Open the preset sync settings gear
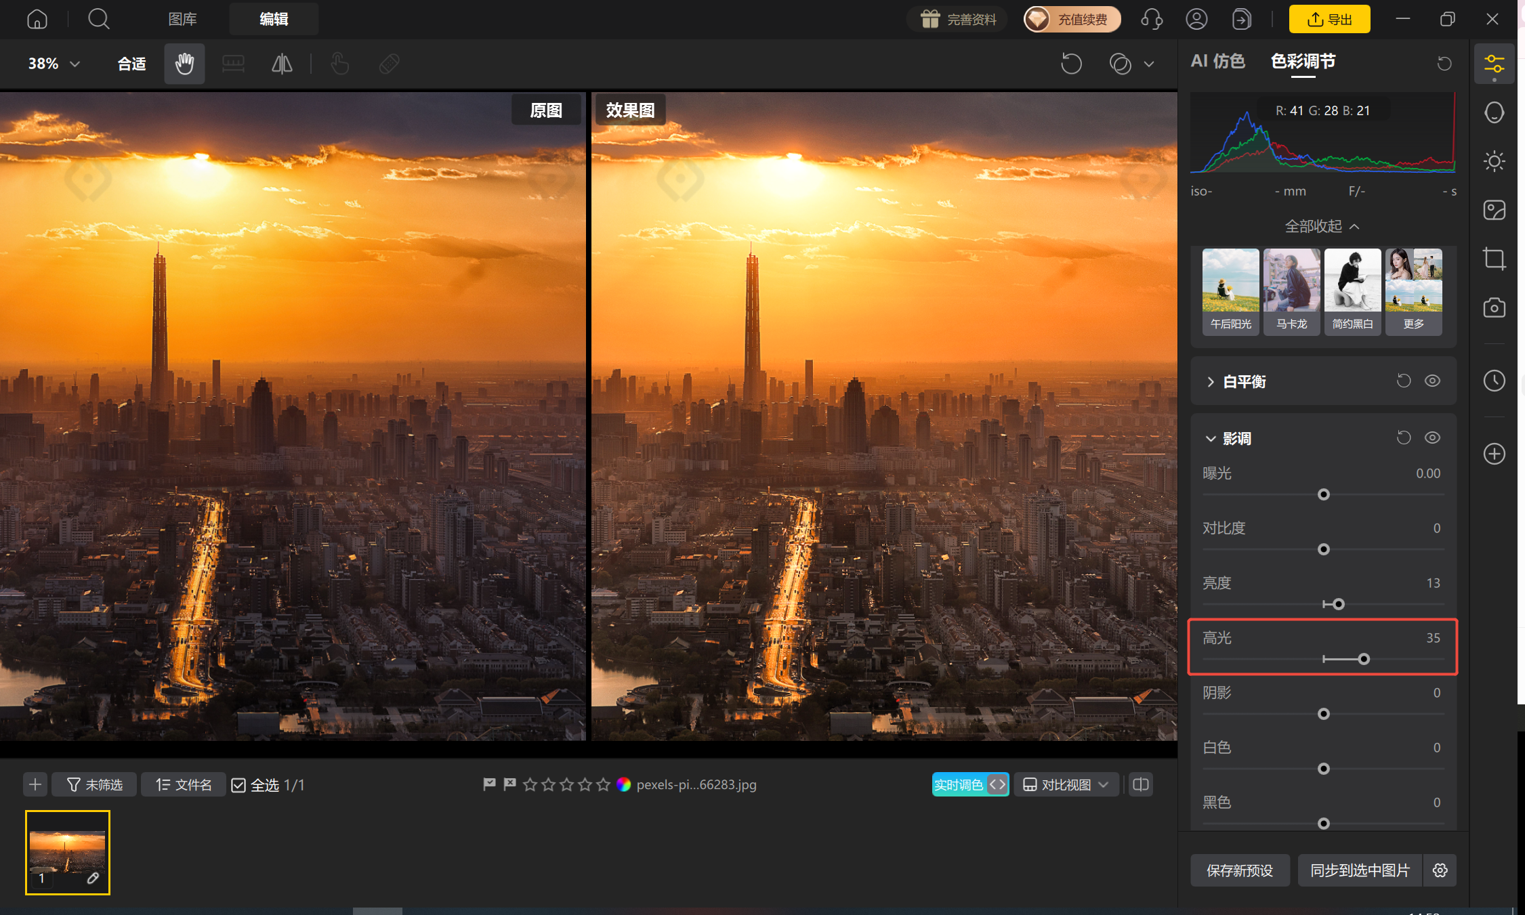The height and width of the screenshot is (915, 1525). (x=1440, y=870)
